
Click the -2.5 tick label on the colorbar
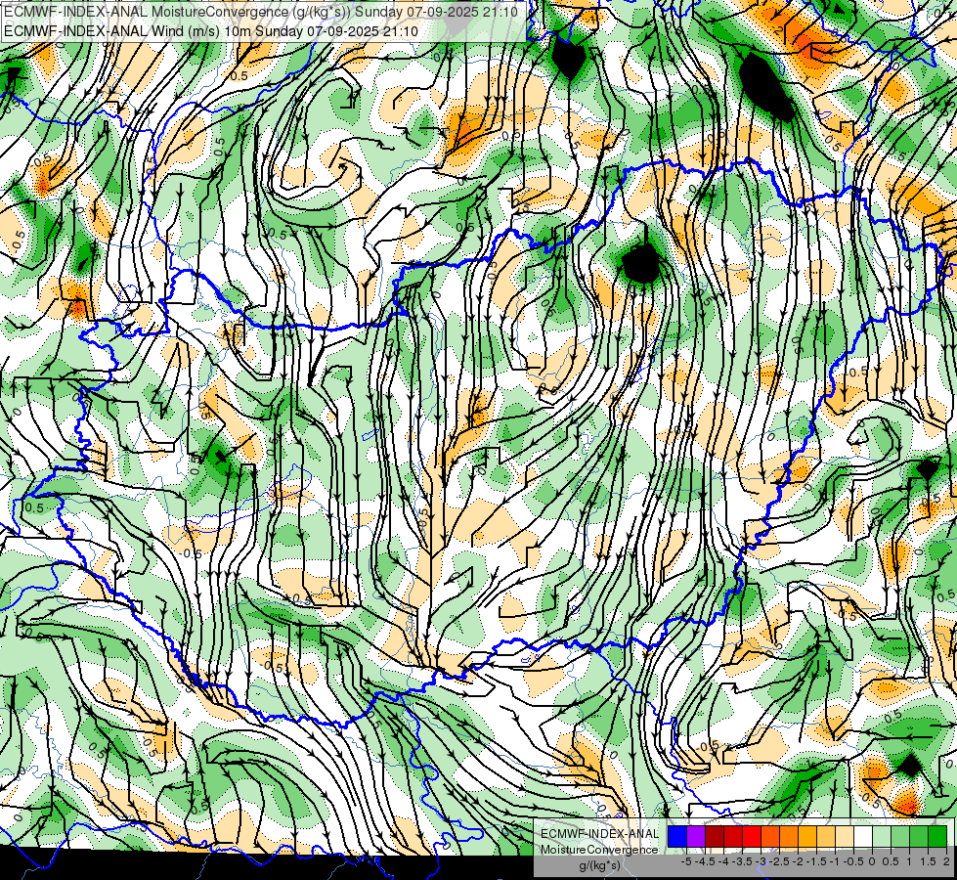tap(779, 861)
